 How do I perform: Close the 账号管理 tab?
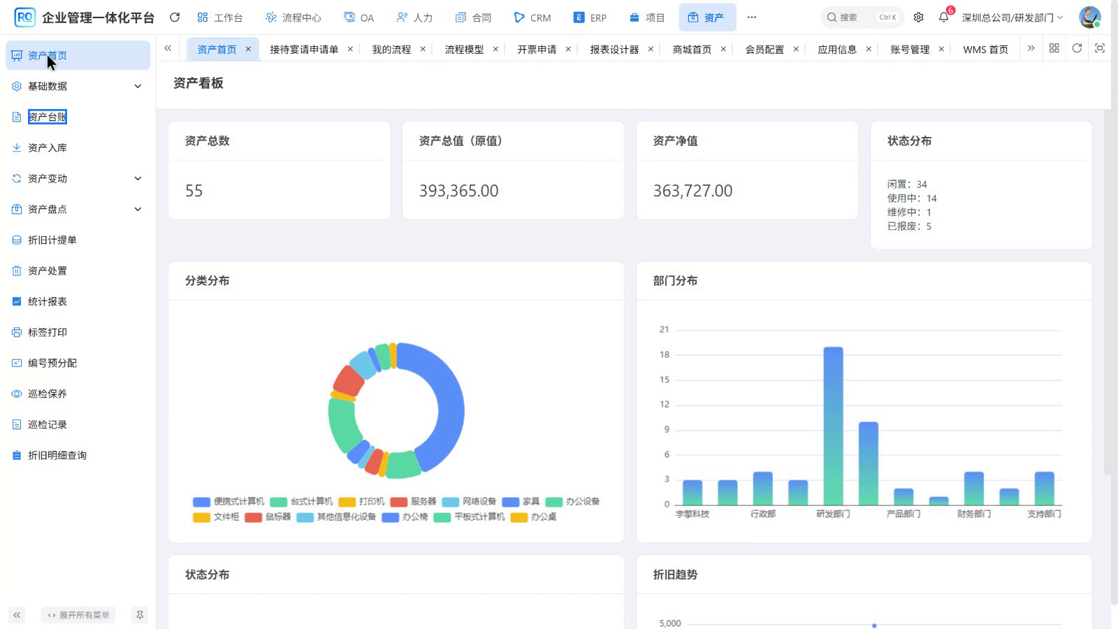(941, 49)
